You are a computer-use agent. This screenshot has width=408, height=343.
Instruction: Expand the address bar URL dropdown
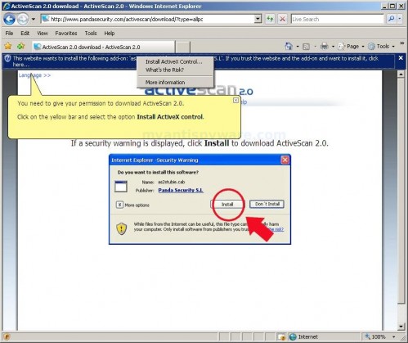point(258,19)
